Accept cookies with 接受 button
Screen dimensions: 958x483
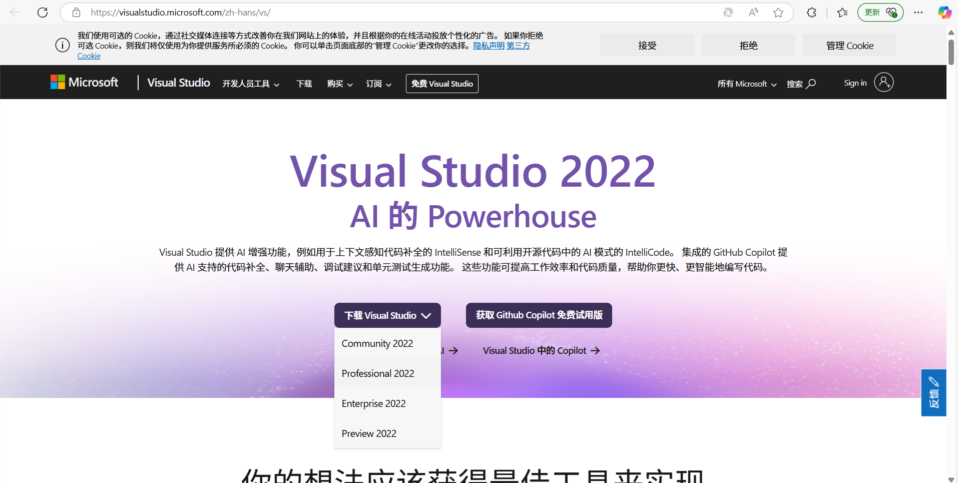pos(647,46)
